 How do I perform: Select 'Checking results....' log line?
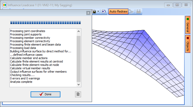coord(22,75)
